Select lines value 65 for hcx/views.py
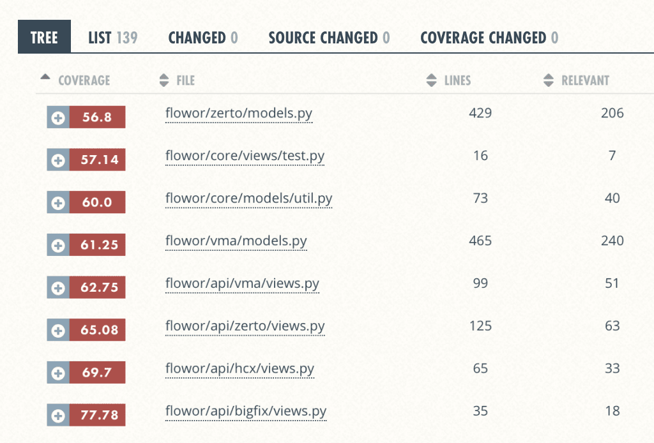Viewport: 654px width, 443px height. click(480, 368)
